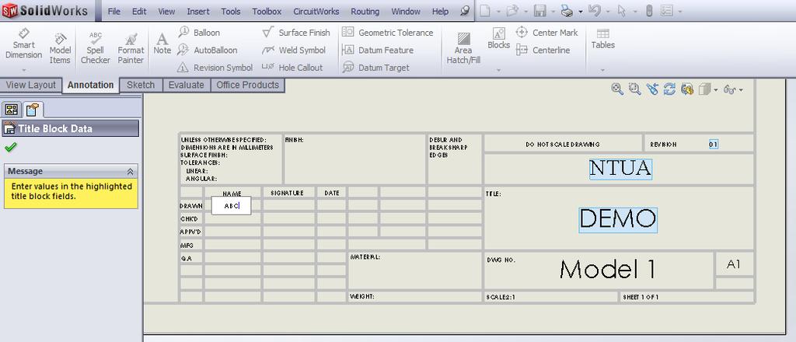Open the Tables tool
The height and width of the screenshot is (342, 796).
pyautogui.click(x=602, y=39)
